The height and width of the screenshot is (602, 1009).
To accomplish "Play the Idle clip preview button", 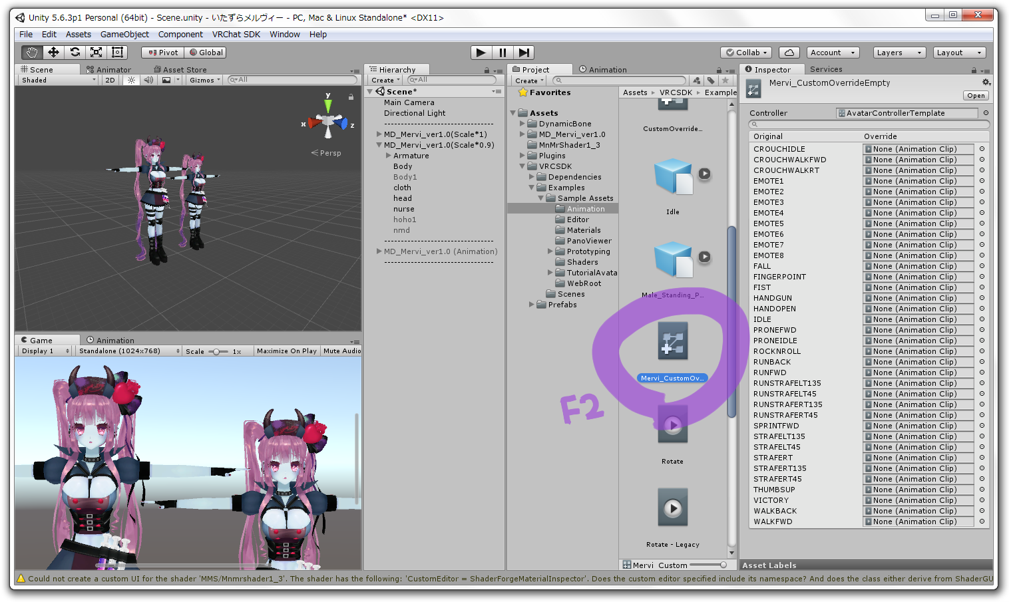I will tap(704, 174).
